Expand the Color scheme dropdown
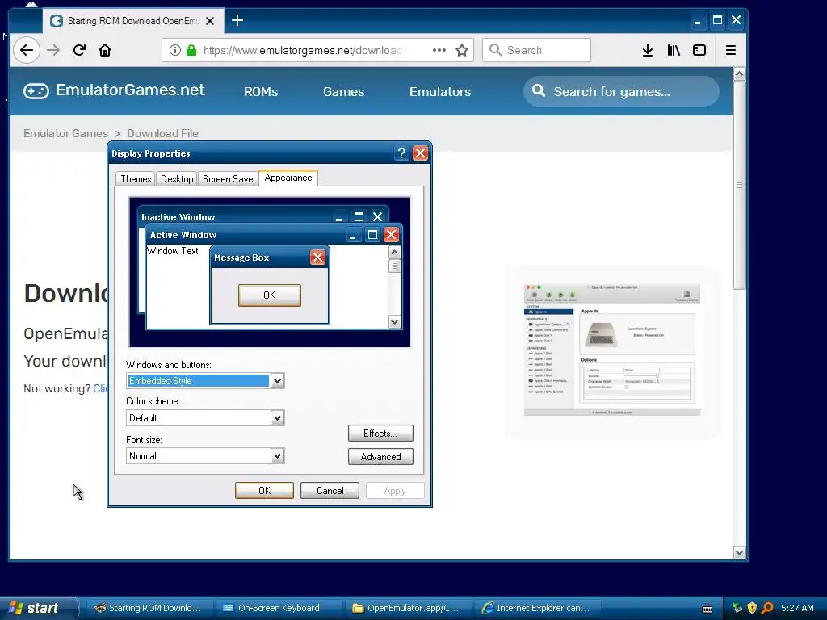Viewport: 827px width, 620px height. coord(278,418)
